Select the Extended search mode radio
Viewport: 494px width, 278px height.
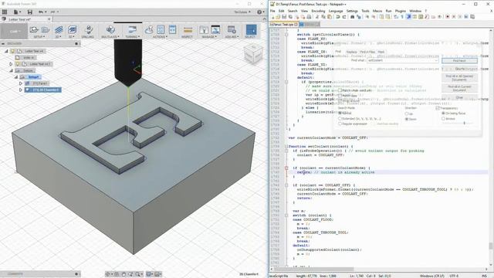[x=340, y=119]
